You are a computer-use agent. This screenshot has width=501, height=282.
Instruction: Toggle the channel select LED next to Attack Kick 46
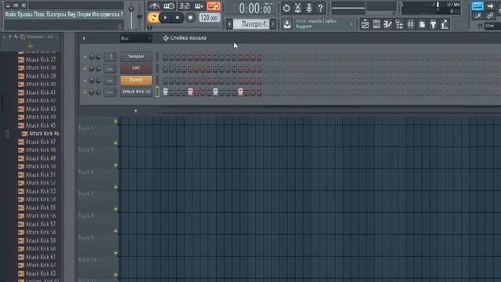coord(157,92)
